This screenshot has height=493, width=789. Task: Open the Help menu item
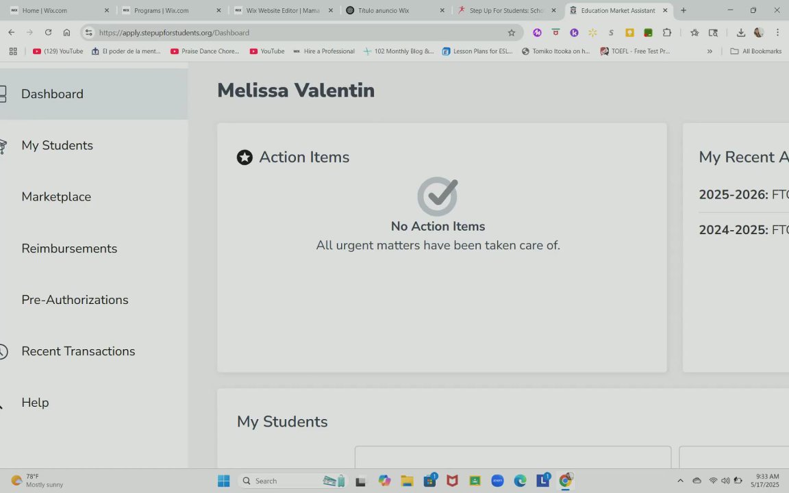(35, 403)
